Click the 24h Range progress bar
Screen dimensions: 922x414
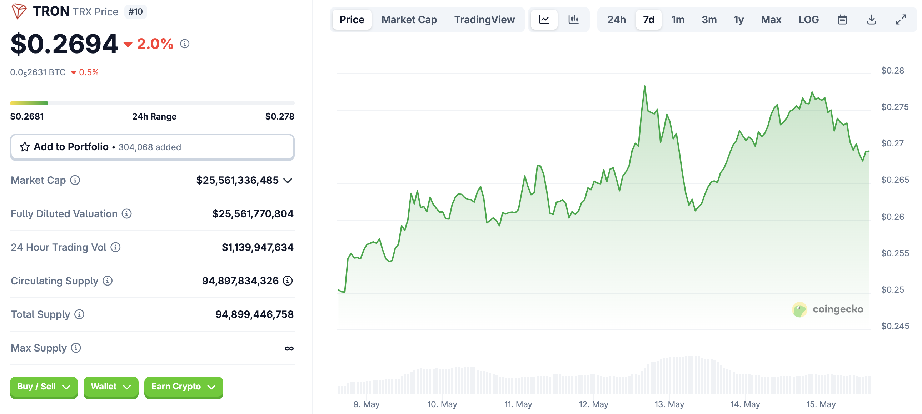click(152, 102)
